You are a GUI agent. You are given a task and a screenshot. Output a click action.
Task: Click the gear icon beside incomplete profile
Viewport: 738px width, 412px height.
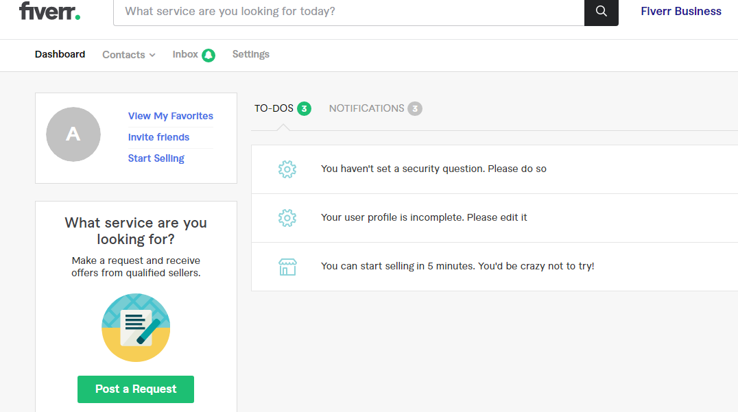click(287, 218)
